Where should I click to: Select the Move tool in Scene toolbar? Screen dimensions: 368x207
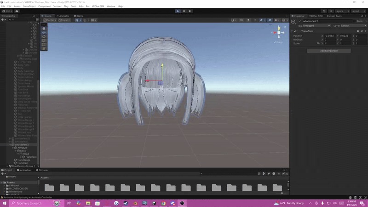coord(44,32)
